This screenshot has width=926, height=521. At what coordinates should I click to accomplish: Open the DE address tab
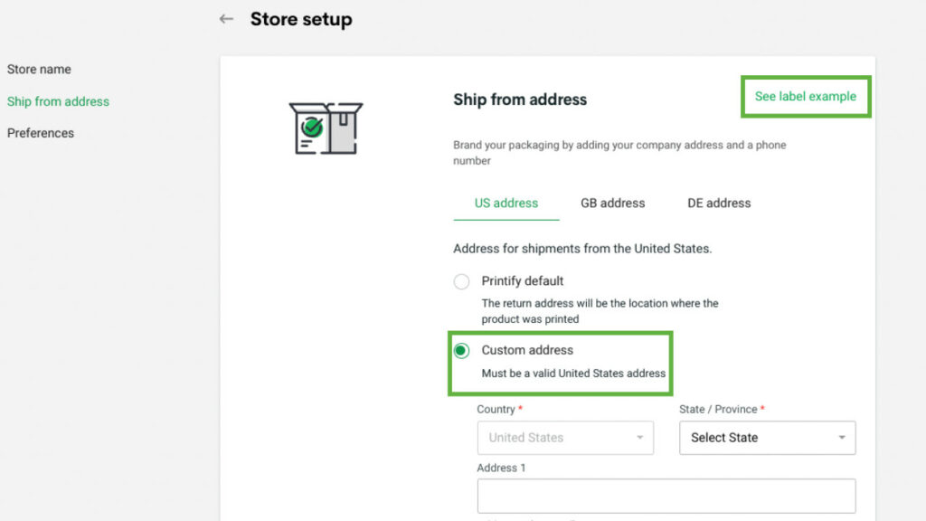coord(718,203)
